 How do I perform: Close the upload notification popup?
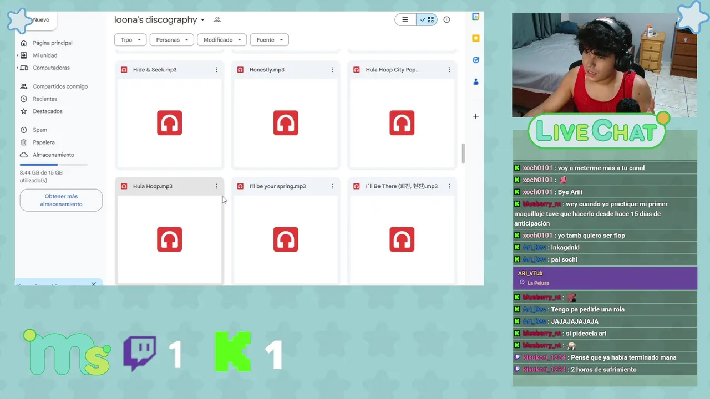94,284
